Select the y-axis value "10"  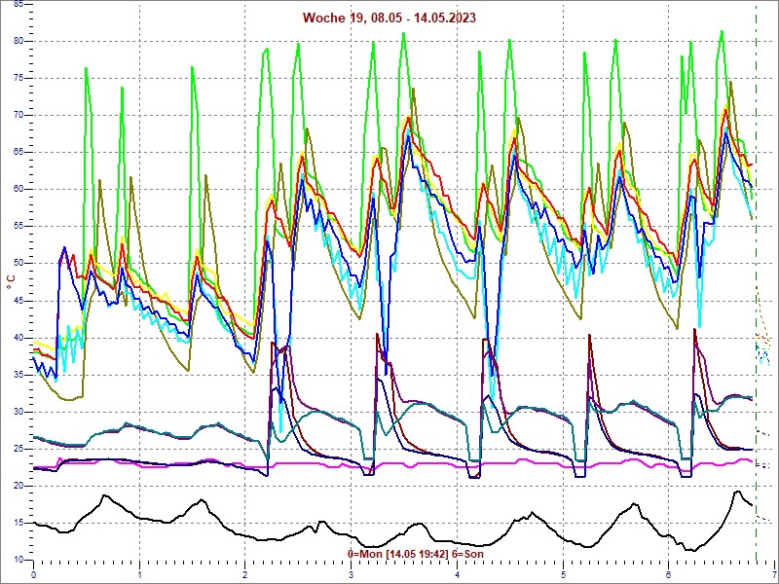tap(18, 561)
